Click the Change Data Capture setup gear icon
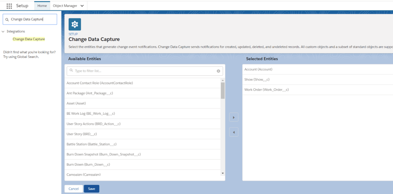 coord(74,24)
